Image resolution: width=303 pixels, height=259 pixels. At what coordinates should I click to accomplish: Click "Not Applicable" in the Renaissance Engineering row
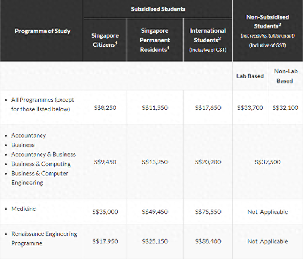pyautogui.click(x=268, y=242)
